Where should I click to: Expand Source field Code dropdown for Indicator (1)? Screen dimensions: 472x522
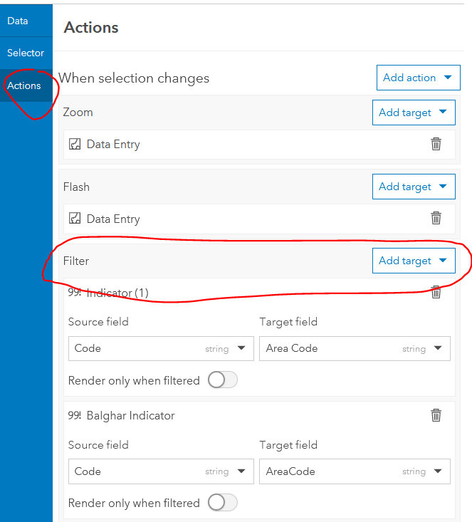160,348
